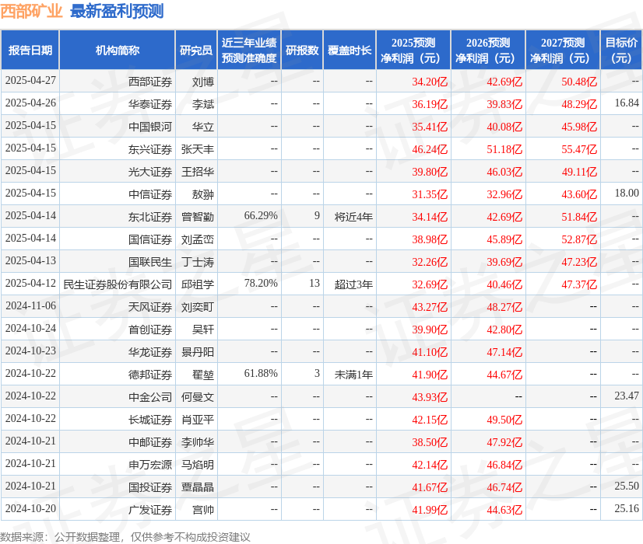Click the 55.47亿 profit forecast
Image resolution: width=643 pixels, height=544 pixels.
[579, 149]
